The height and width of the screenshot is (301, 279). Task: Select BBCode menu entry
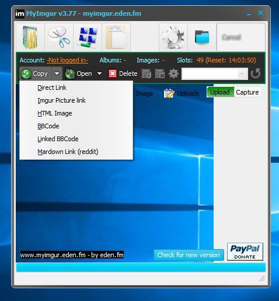click(76, 126)
